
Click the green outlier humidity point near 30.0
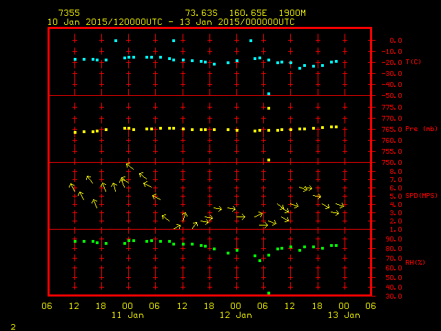[269, 293]
